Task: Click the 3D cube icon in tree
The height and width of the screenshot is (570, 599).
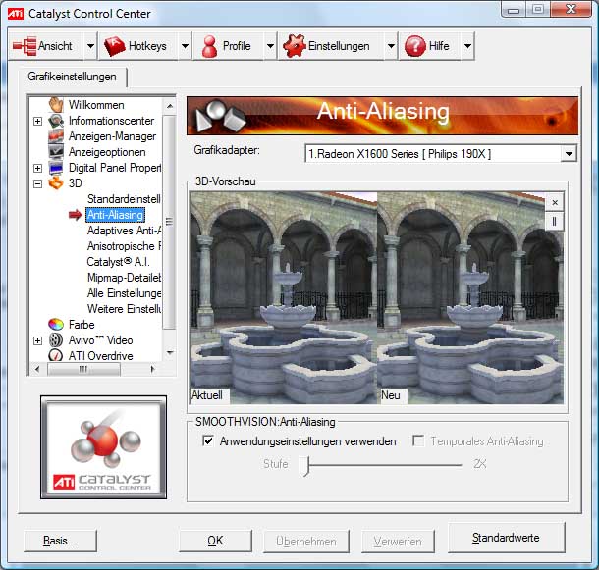Action: point(56,183)
